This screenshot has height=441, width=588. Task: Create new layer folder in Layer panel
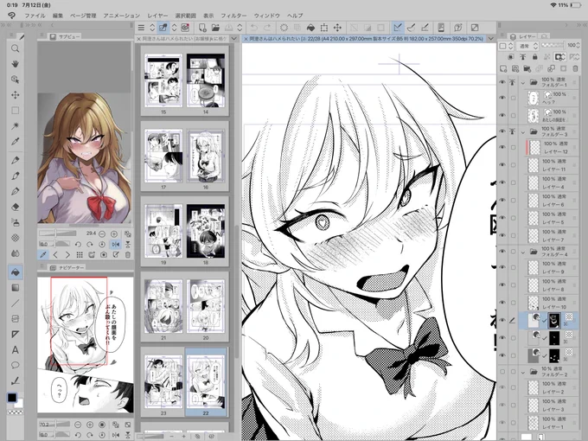(x=527, y=68)
